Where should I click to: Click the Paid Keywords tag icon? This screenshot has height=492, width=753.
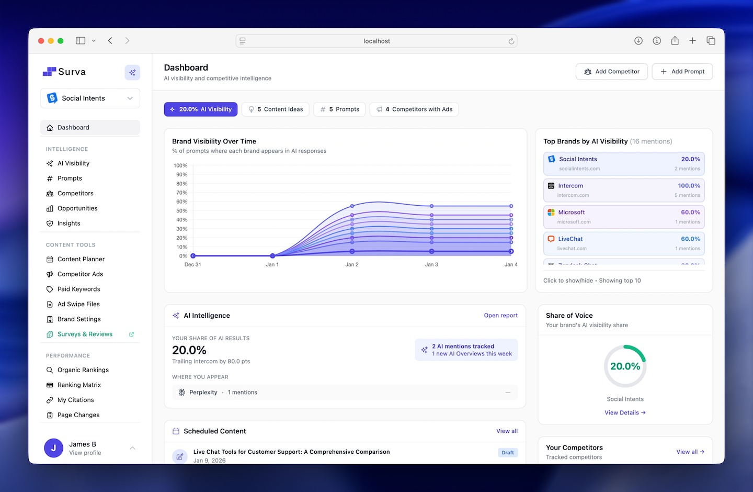click(50, 288)
